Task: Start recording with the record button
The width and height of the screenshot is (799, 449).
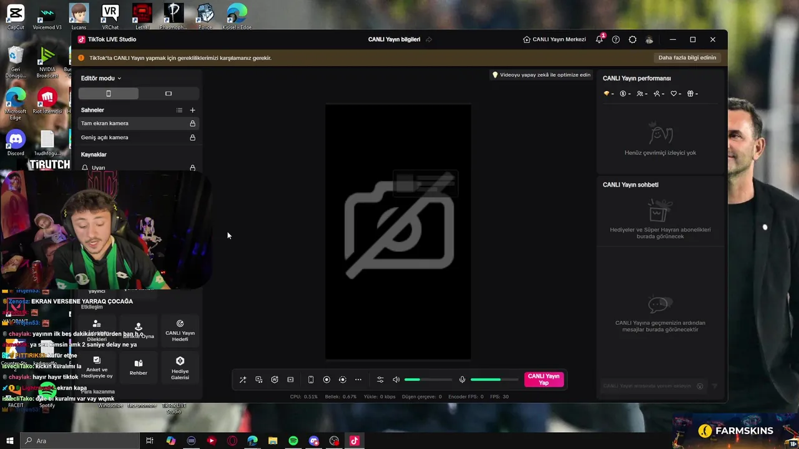Action: coord(326,380)
